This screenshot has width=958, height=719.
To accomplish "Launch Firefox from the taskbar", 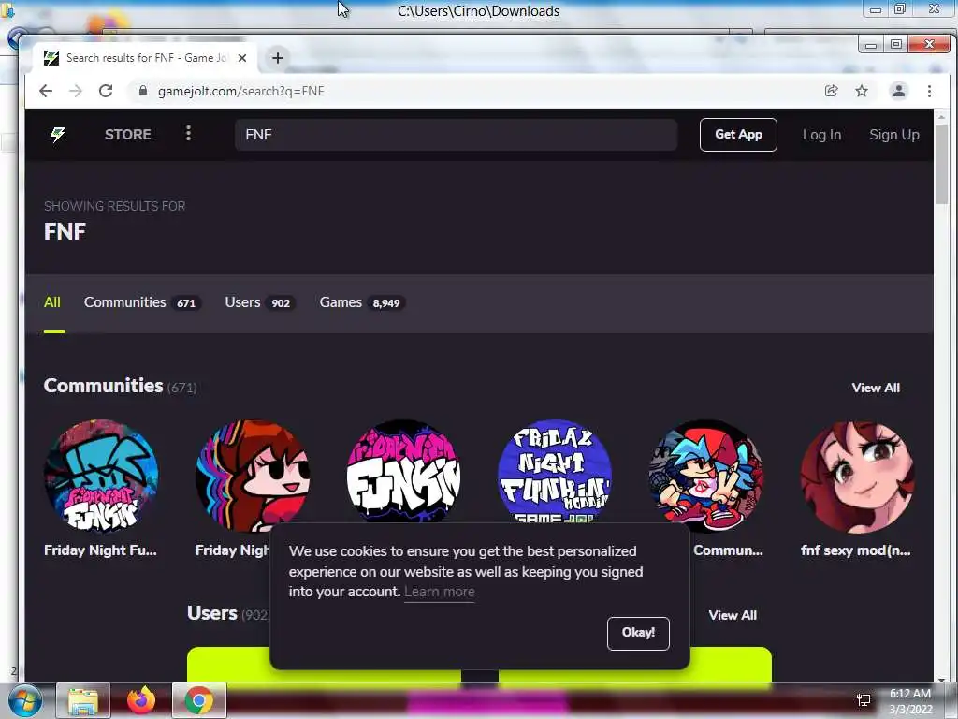I will pyautogui.click(x=141, y=700).
